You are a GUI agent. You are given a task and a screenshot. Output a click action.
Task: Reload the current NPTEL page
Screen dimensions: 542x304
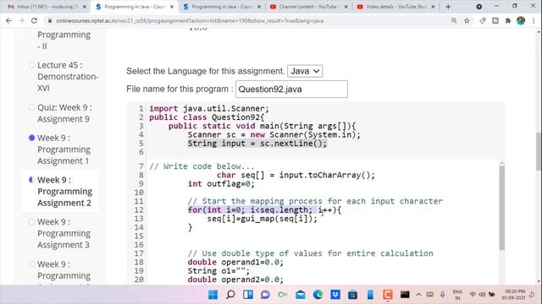click(34, 20)
